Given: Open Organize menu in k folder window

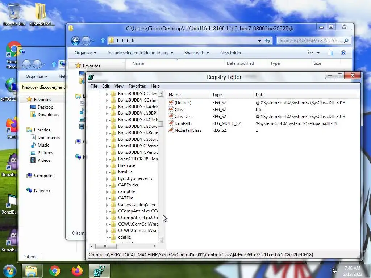Looking at the screenshot, I should click(86, 53).
